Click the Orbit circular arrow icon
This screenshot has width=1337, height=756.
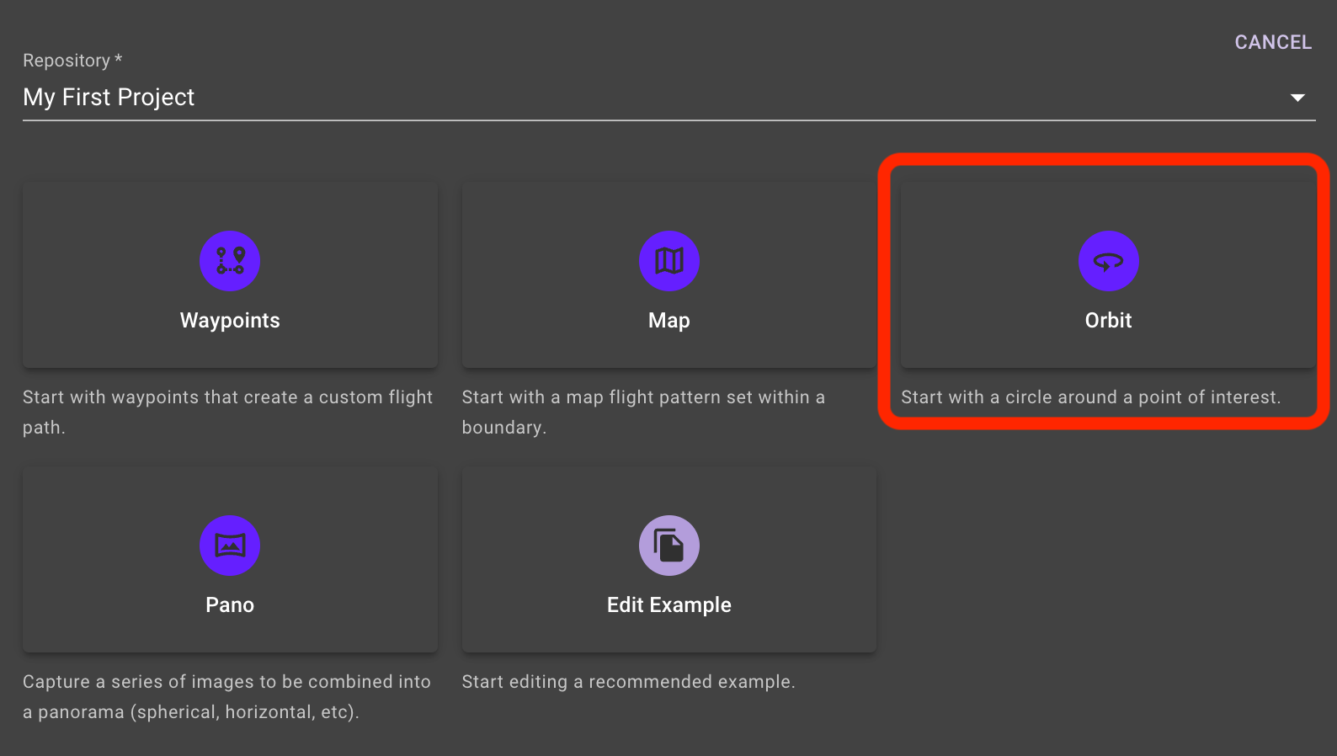point(1109,261)
